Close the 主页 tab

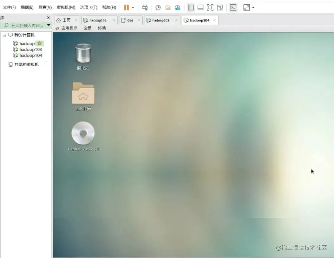coord(76,20)
